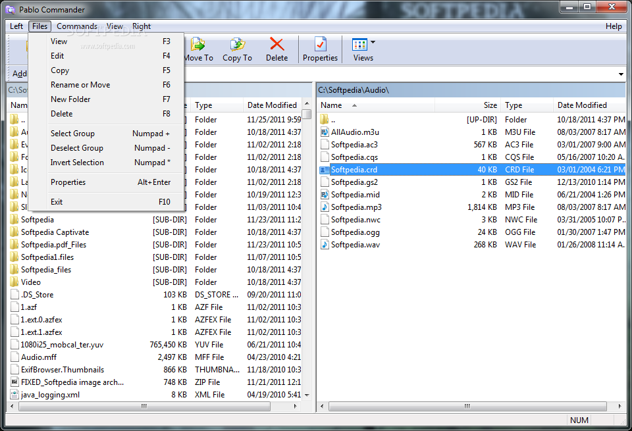
Task: Click the right panel path C:\Softpedia\Audio\
Action: 354,90
